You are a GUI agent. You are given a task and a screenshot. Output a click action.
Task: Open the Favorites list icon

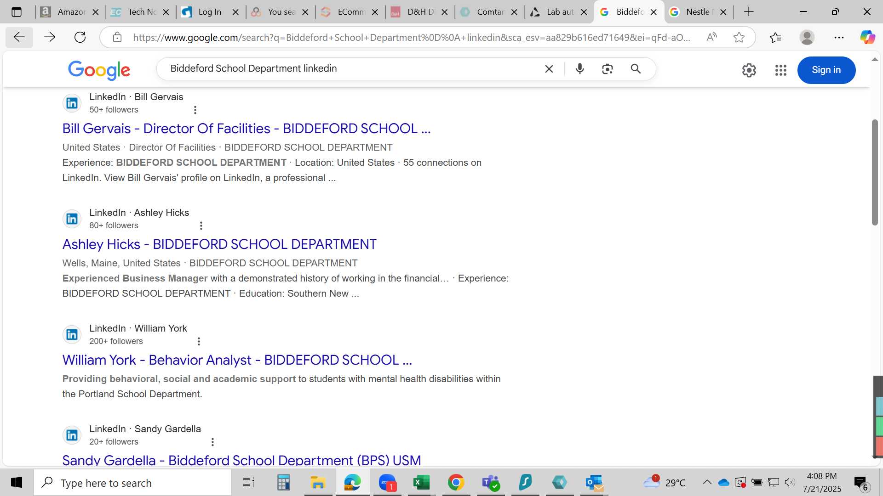(775, 37)
